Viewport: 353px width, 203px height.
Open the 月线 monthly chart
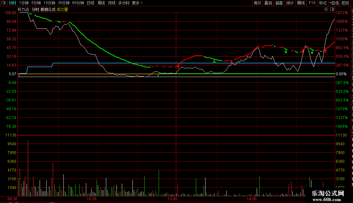point(112,3)
